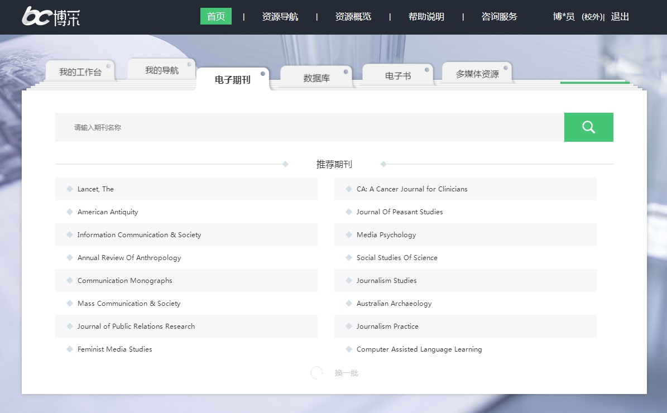Click the 换一批 refresh recommendations button

(x=346, y=373)
